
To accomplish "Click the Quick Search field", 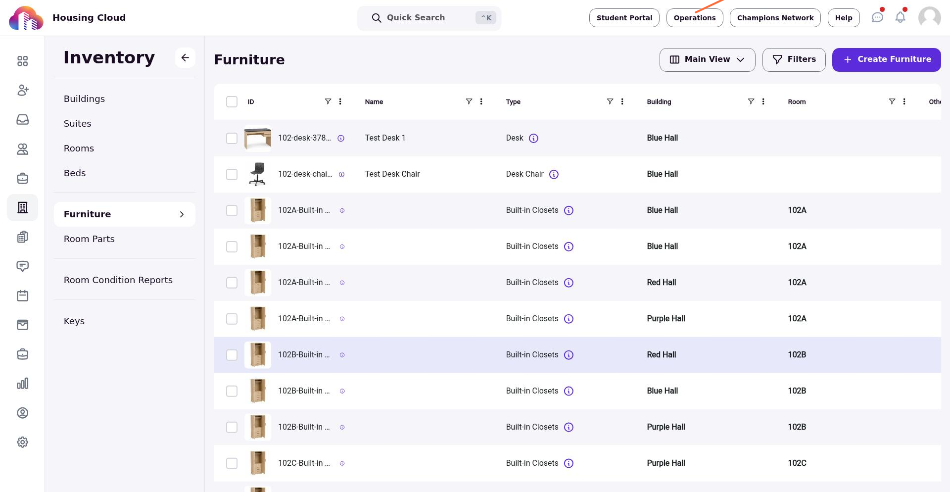I will 429,18.
